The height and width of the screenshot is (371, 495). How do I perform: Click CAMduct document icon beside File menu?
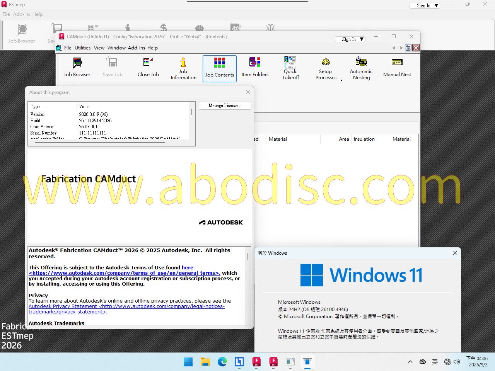59,48
